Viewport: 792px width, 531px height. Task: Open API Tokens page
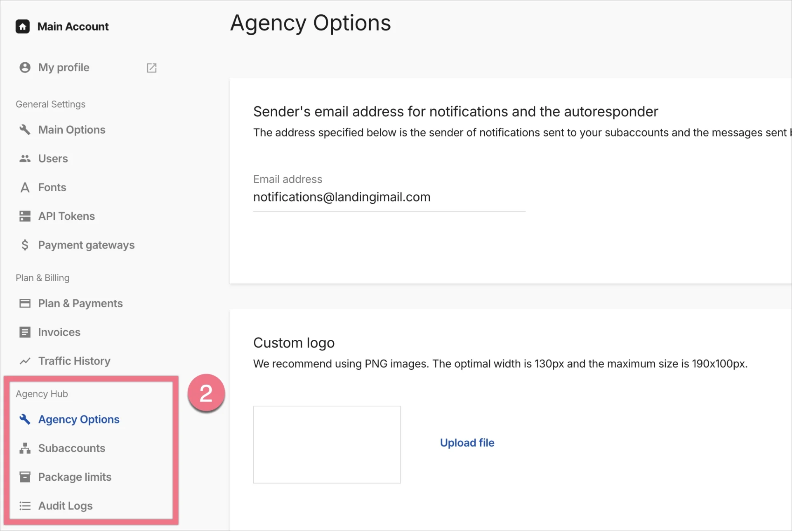[x=66, y=216]
